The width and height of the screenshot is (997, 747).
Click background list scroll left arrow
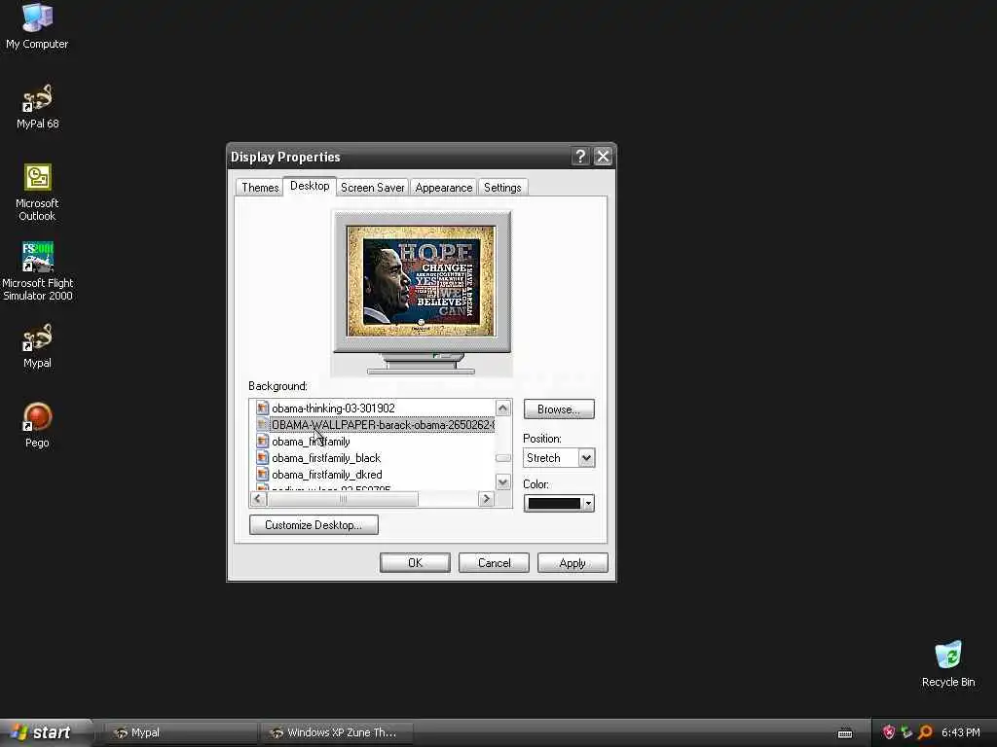point(257,499)
